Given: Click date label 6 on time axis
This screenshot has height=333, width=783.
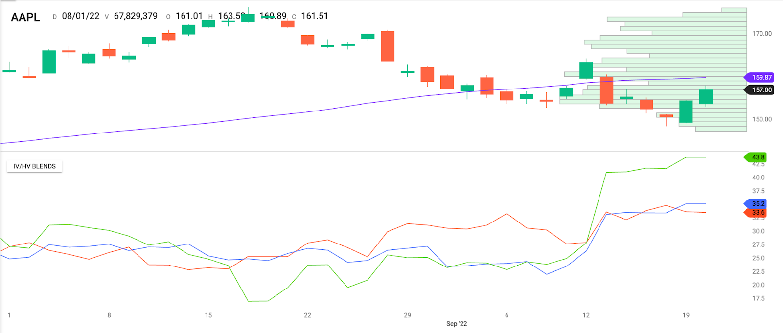Looking at the screenshot, I should 507,315.
